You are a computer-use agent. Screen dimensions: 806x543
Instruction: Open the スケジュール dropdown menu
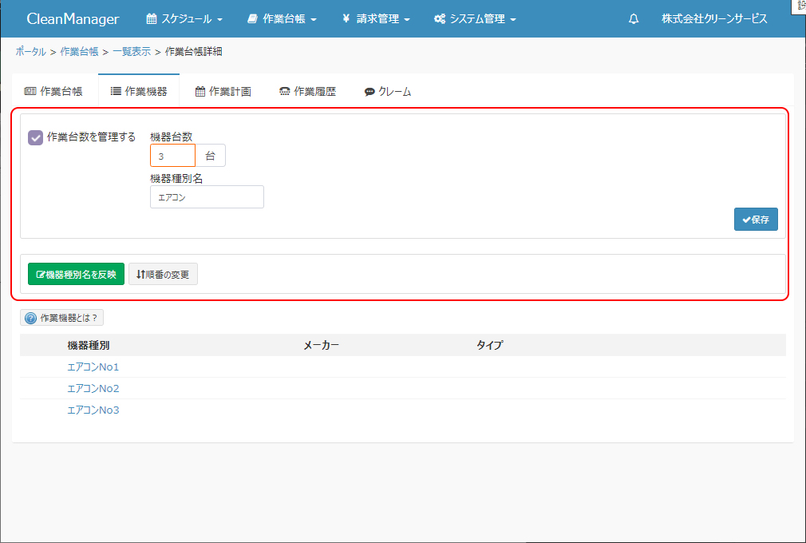pyautogui.click(x=184, y=19)
